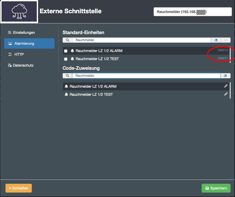
Task: Click the magnifier icon in Code-Zuweisung search
Action: point(68,76)
